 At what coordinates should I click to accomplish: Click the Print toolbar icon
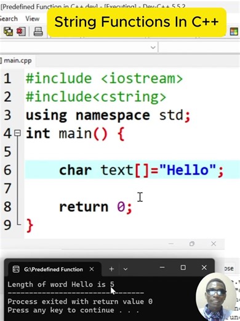tap(38, 31)
